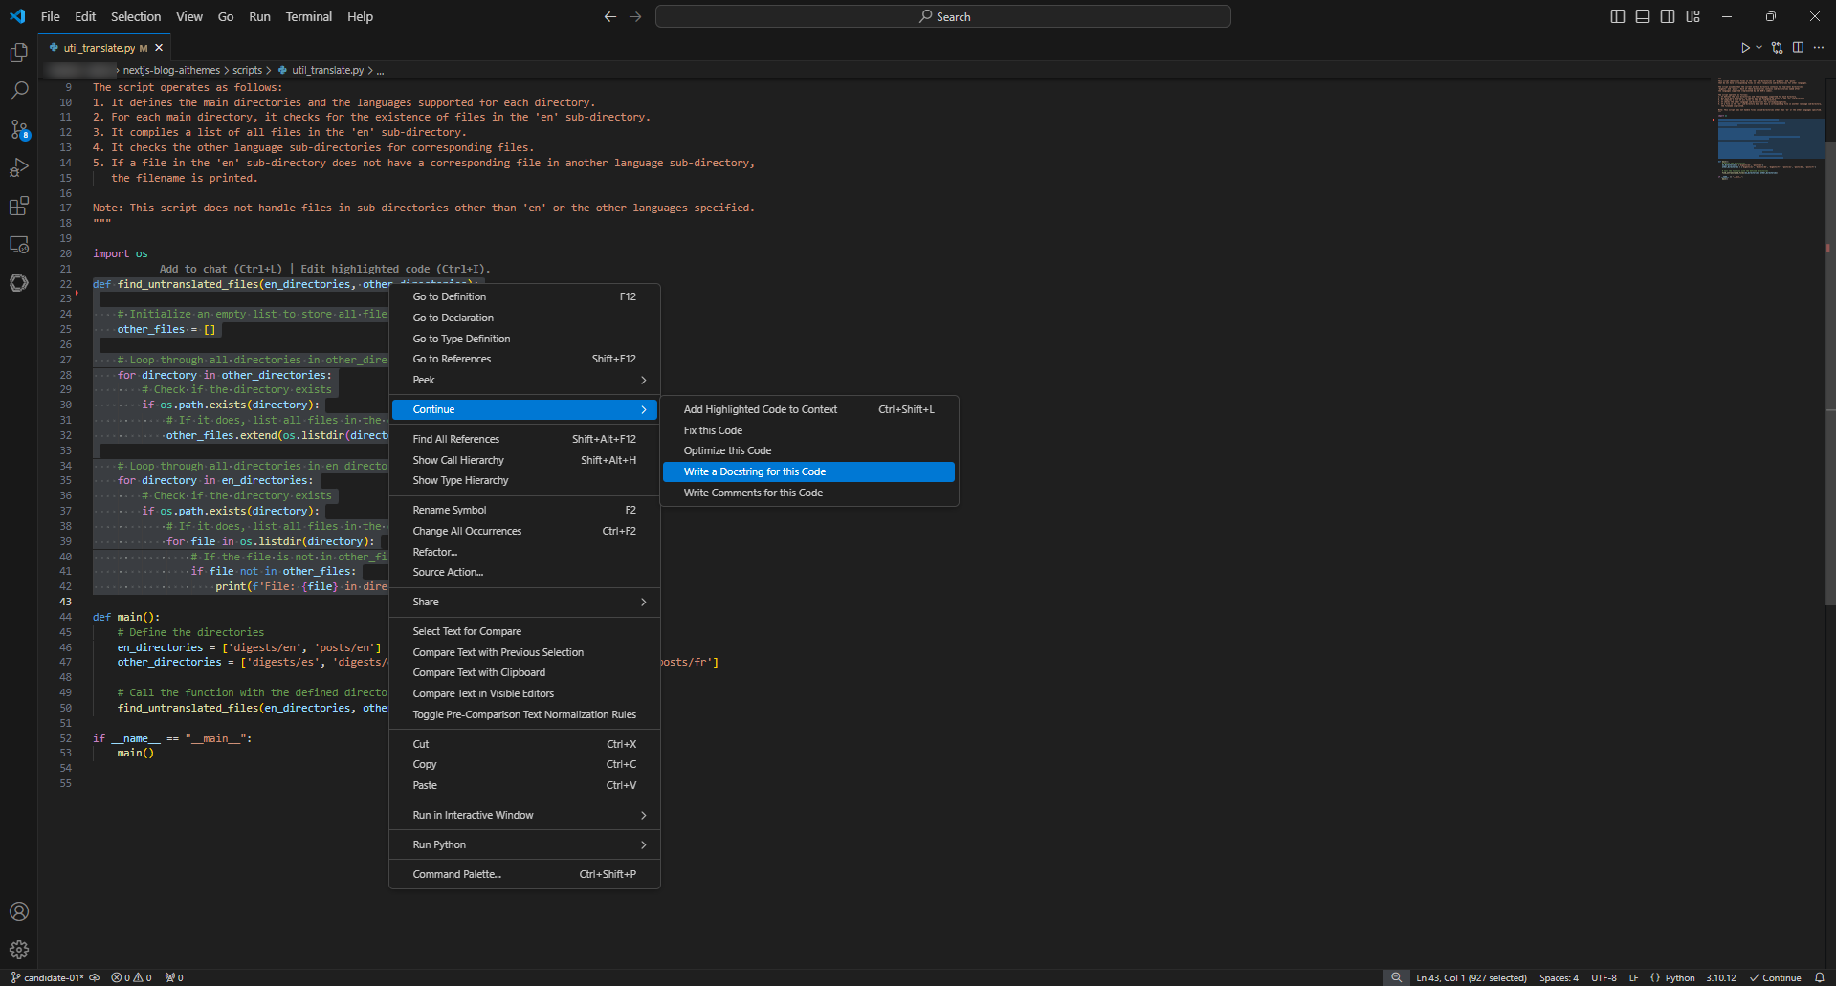Viewport: 1836px width, 986px height.
Task: Choose Write Comments for this Code
Action: coord(808,493)
